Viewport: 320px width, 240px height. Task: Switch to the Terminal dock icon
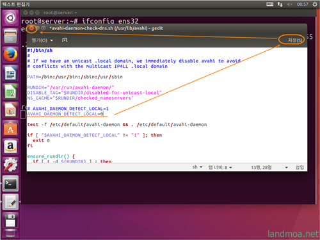point(10,183)
